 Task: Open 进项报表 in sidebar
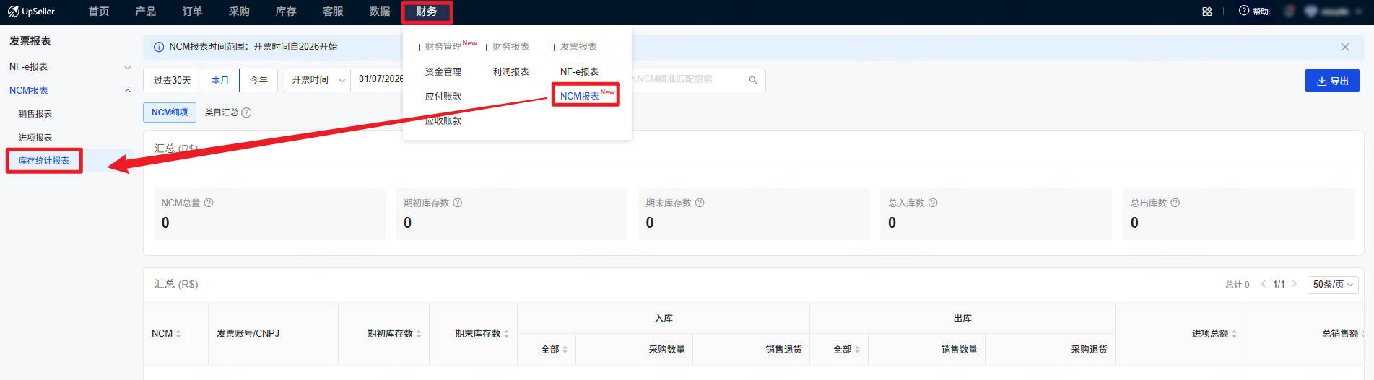click(35, 138)
